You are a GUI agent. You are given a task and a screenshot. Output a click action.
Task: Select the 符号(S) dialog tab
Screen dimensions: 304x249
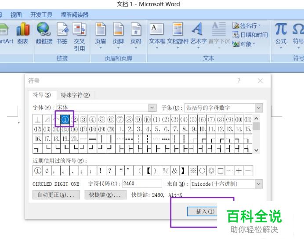coord(42,95)
